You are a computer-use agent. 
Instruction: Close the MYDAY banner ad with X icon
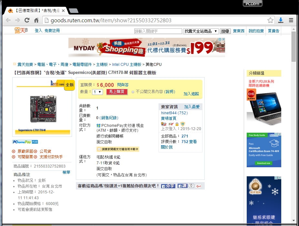223,39
